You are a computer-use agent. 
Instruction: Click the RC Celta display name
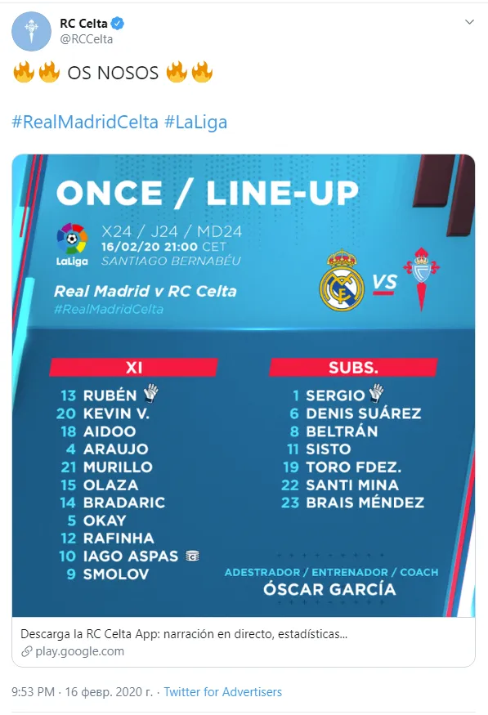pyautogui.click(x=83, y=23)
